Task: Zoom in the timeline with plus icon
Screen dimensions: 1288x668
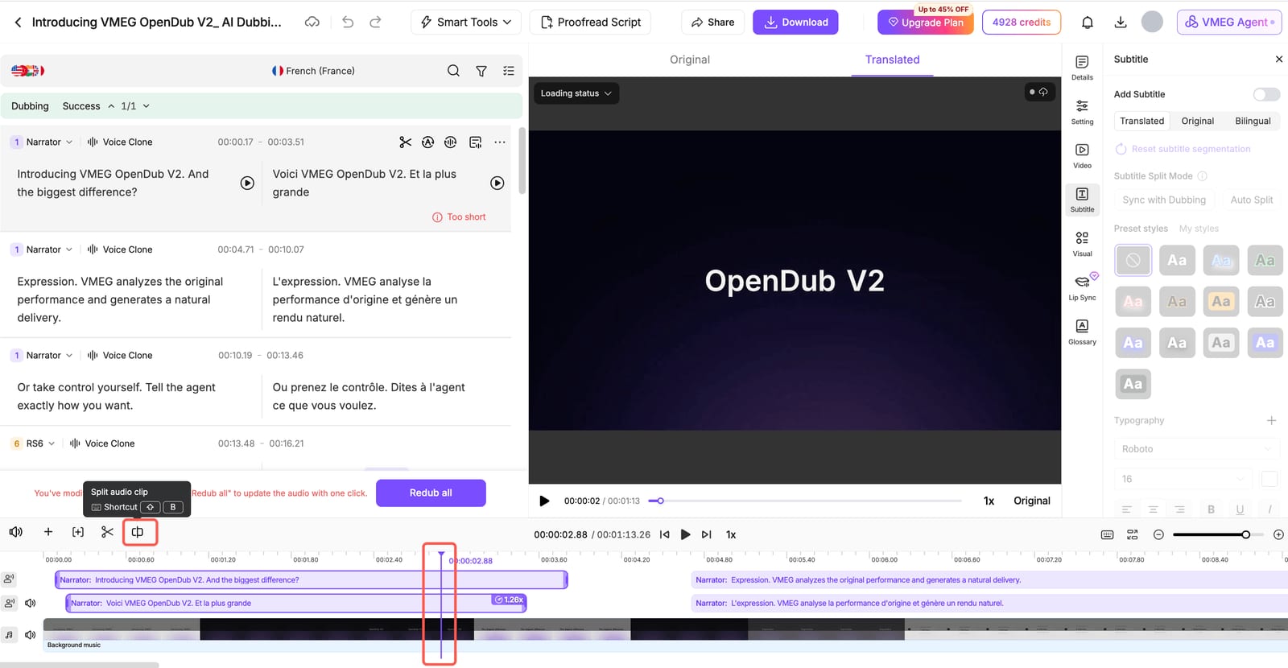Action: pos(1278,534)
